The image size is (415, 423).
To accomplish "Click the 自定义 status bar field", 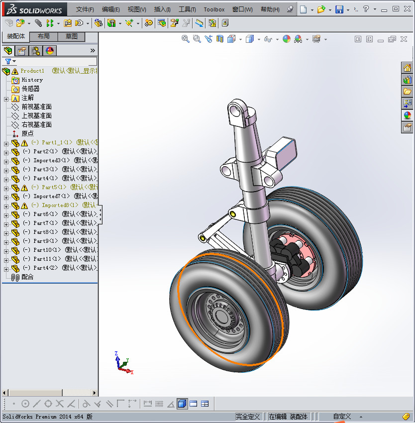I will point(342,417).
